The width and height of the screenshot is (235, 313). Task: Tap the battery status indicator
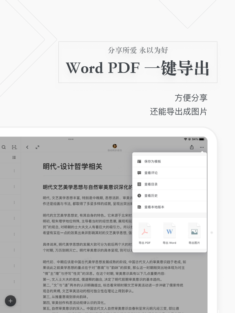click(x=202, y=139)
